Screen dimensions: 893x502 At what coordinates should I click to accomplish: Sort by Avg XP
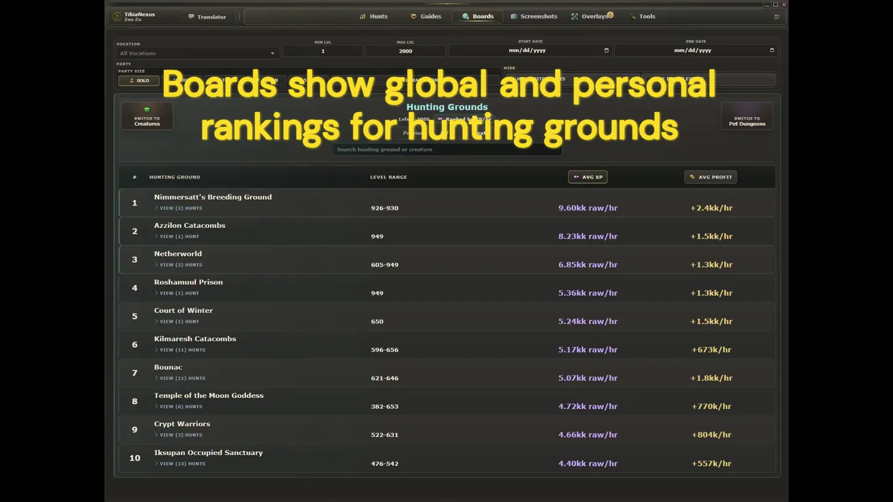pos(588,177)
